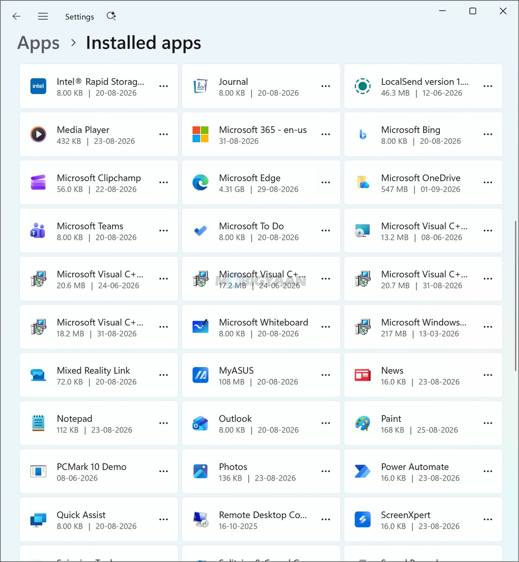
Task: Open the hamburger navigation menu
Action: click(43, 16)
